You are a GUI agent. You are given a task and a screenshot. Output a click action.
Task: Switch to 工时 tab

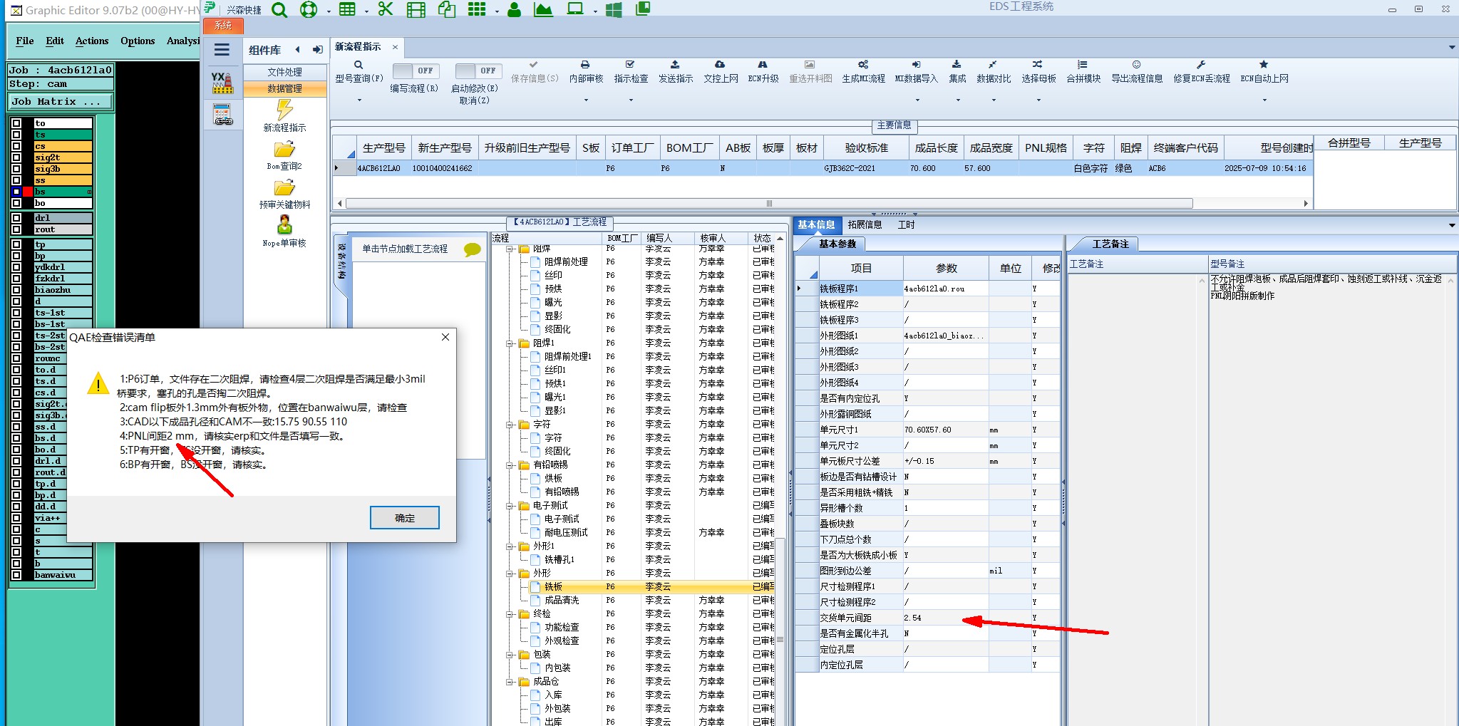click(x=906, y=225)
